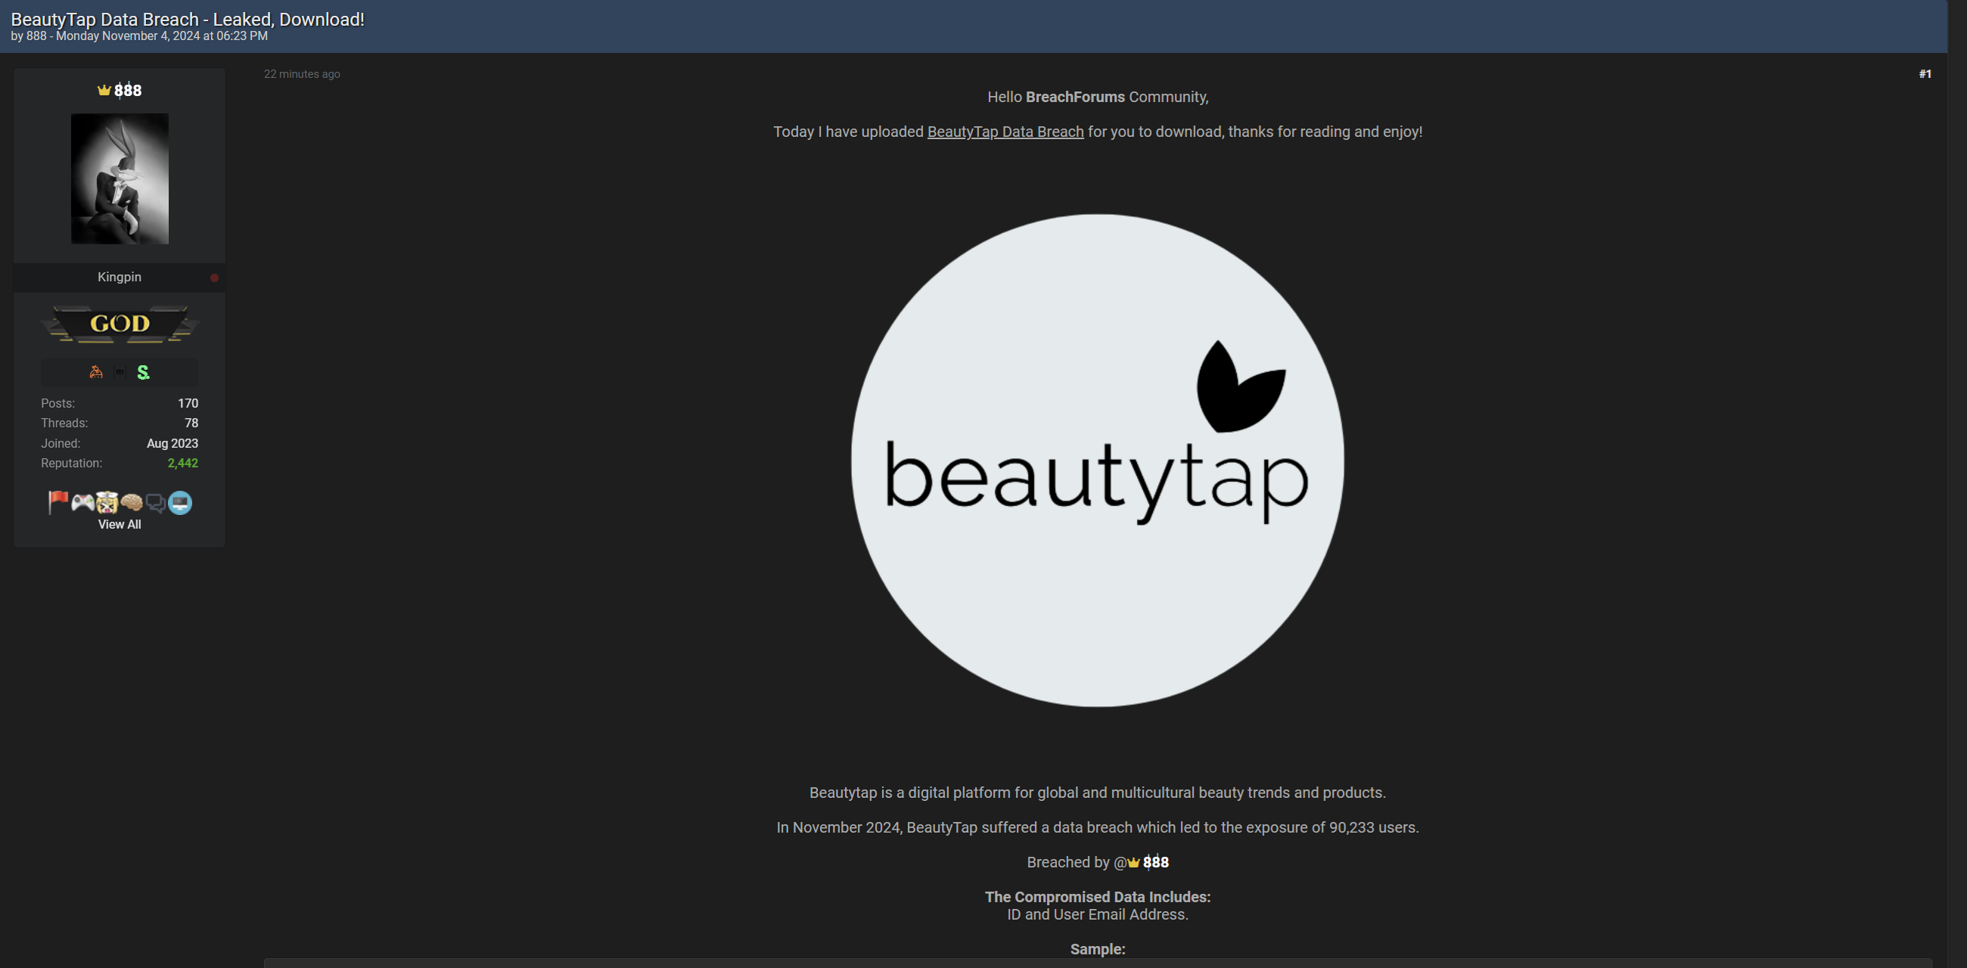Viewport: 1967px width, 968px height.
Task: Click the chat bubbles award icon
Action: pyautogui.click(x=156, y=502)
